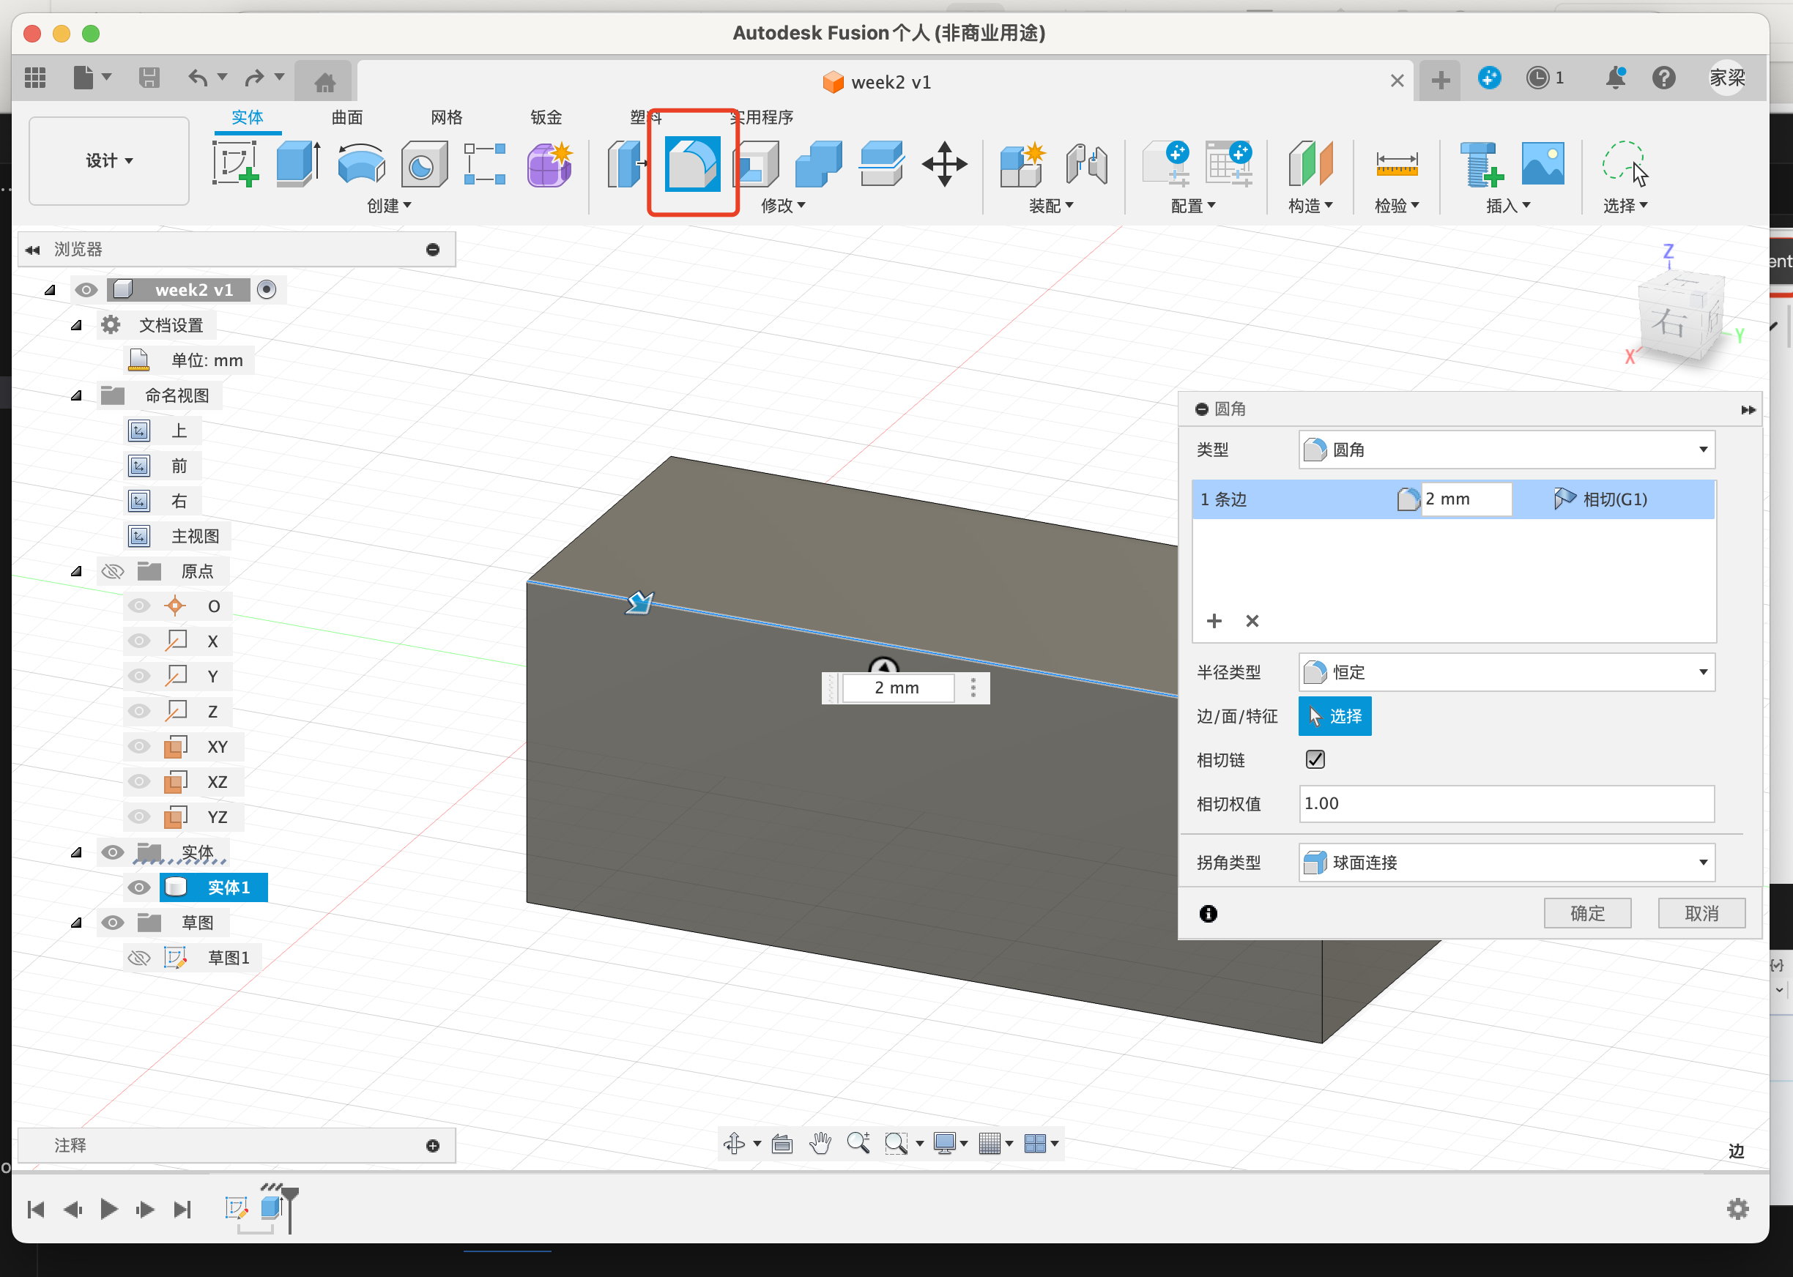1793x1277 pixels.
Task: Open the timeline settings gear
Action: [x=1737, y=1209]
